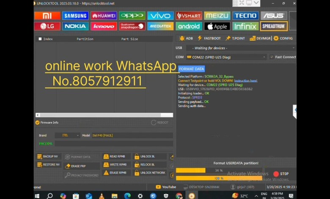This screenshot has height=199, width=330.
Task: Select the Samsung brand logo
Action: point(75,16)
